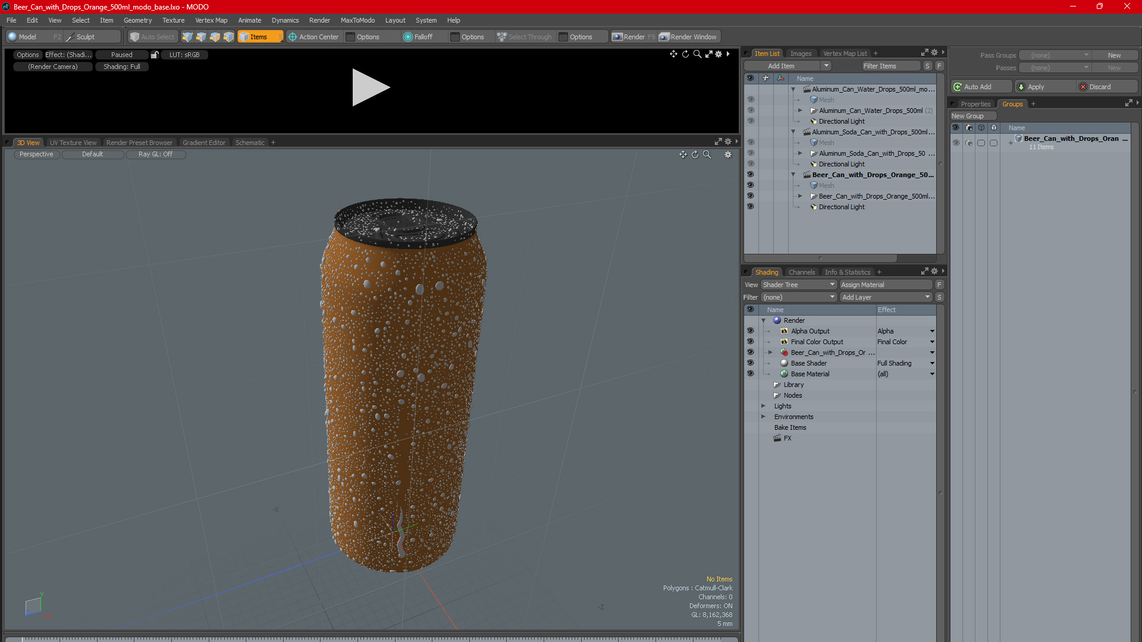Screen dimensions: 1142x642
Task: Toggle the Base Material visibility eye
Action: [750, 374]
